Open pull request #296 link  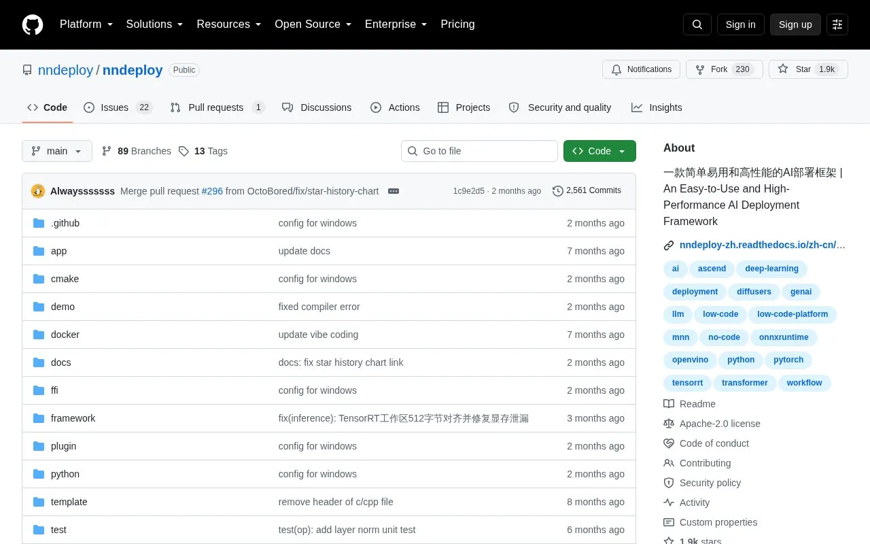[x=212, y=191]
